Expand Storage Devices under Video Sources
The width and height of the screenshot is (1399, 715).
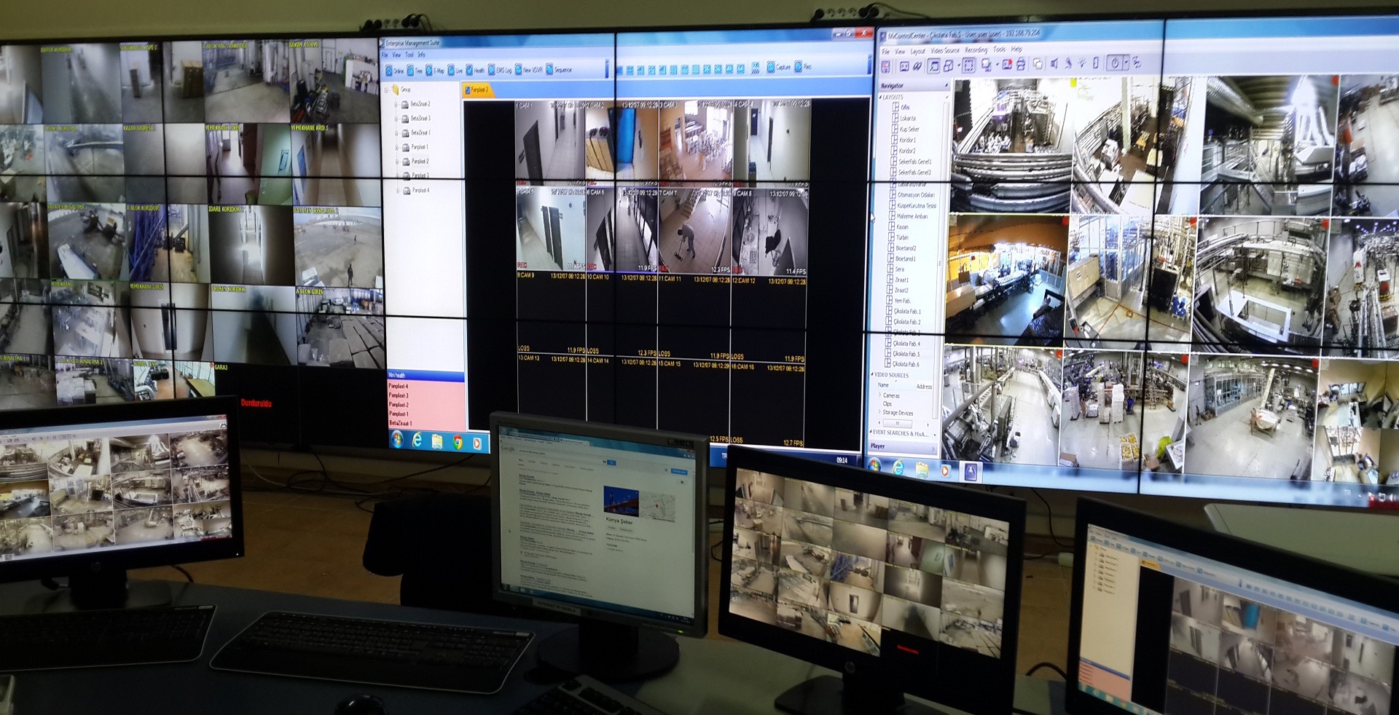coord(880,412)
